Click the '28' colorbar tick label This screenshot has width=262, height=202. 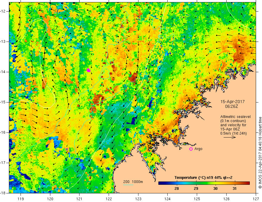177,189
